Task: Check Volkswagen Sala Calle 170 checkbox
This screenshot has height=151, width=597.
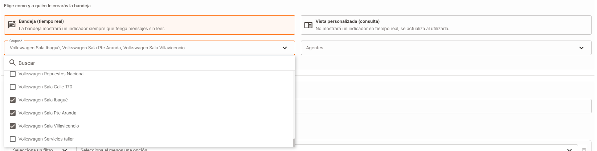Action: click(x=13, y=87)
